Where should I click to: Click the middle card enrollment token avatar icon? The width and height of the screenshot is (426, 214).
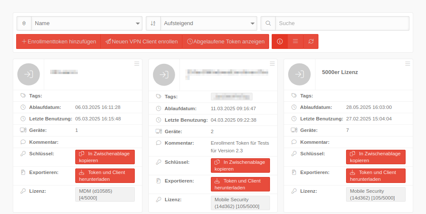pos(164,74)
